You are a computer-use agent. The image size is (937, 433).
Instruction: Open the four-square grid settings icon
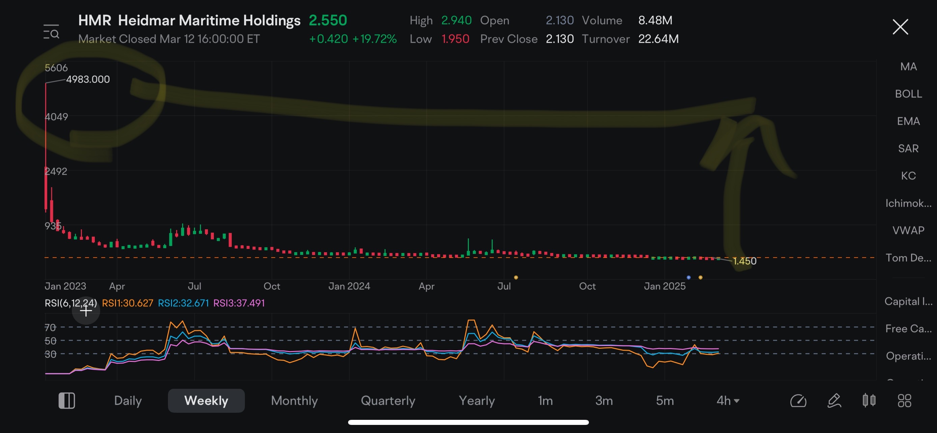pos(904,401)
